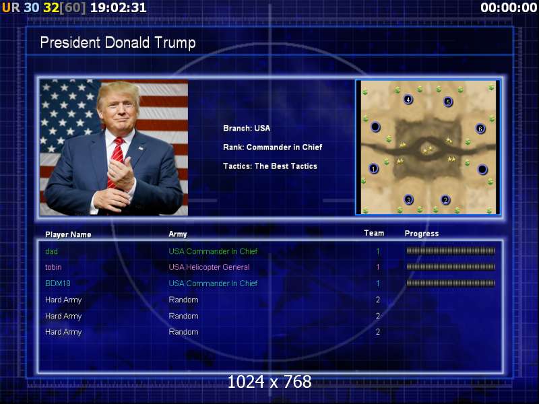
Task: Click 'USA Helicopter General' army entry
Action: (209, 267)
